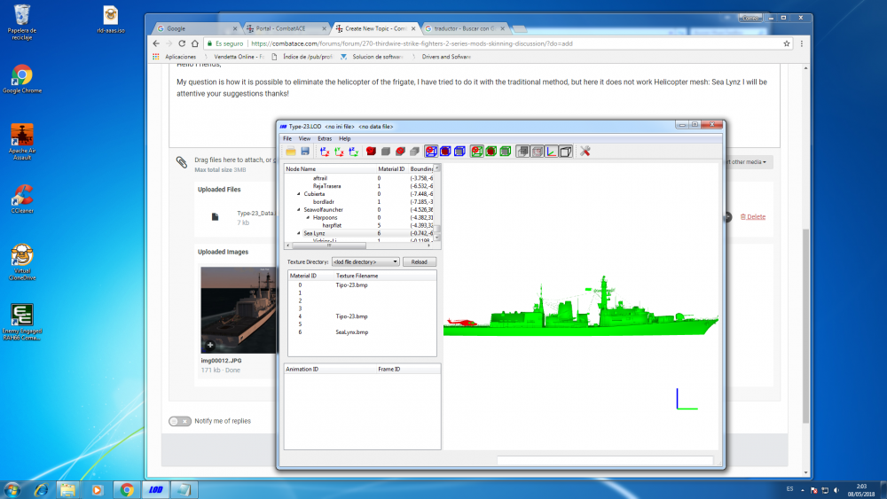Select the ZY axis view icon
Screen dimensions: 887x499
[x=354, y=152]
